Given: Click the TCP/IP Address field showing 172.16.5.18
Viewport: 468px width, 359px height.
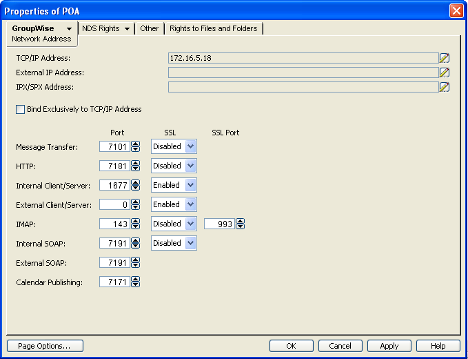Looking at the screenshot, I should pos(303,58).
